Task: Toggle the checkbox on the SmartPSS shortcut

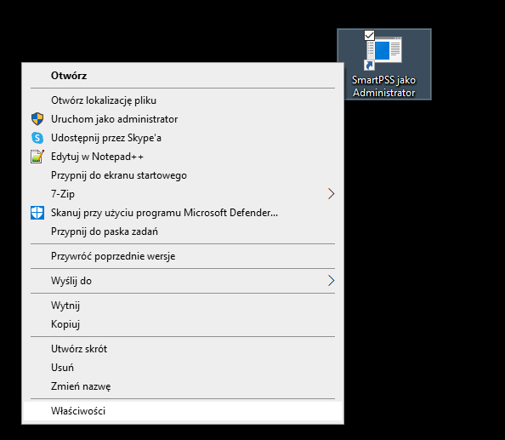Action: click(x=369, y=35)
